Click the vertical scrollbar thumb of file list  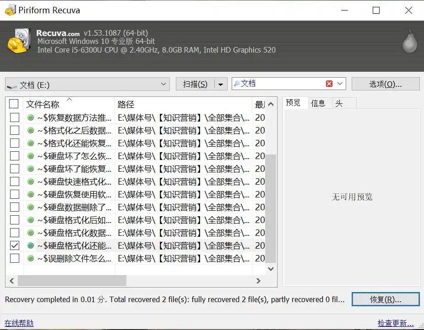point(271,208)
